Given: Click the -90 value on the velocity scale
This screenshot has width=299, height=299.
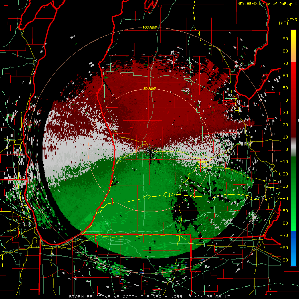Looking at the screenshot, I should click(284, 260).
